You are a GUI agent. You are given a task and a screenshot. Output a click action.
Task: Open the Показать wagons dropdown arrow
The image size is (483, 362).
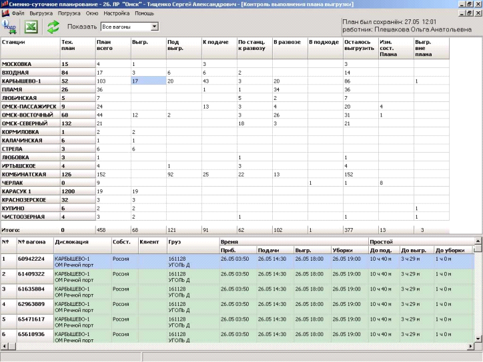(155, 27)
